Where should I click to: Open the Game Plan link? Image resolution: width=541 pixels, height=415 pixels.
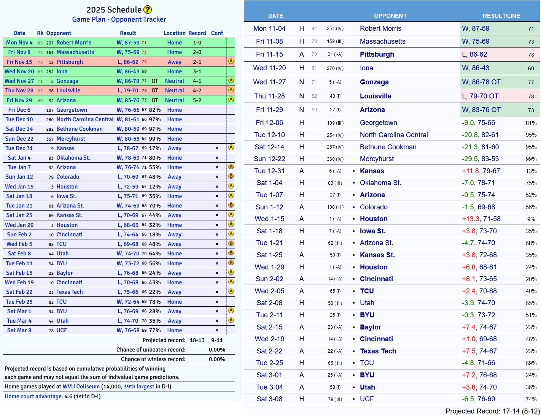[x=89, y=19]
